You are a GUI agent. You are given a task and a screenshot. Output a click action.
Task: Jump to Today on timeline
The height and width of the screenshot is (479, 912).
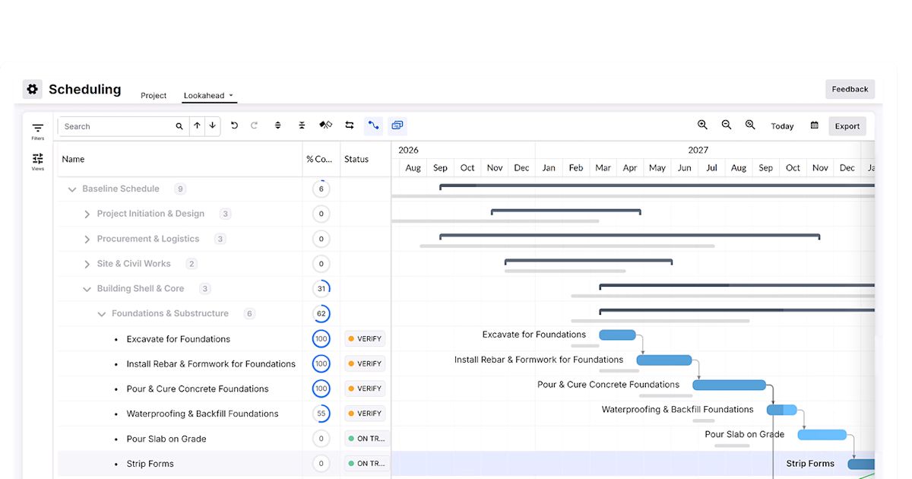tap(782, 126)
